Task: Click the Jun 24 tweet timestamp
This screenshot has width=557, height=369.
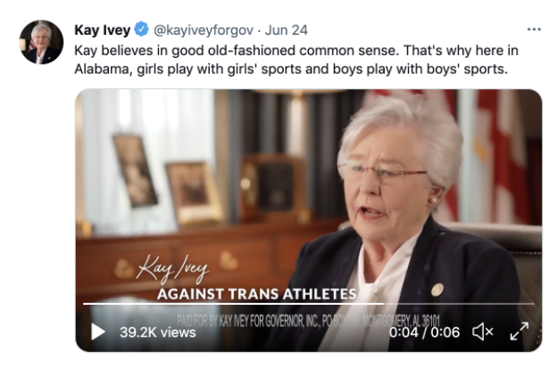Action: [x=287, y=29]
